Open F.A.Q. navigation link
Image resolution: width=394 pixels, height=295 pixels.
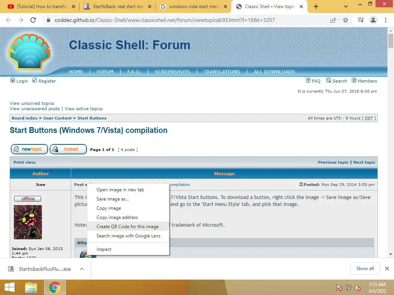[x=134, y=72]
